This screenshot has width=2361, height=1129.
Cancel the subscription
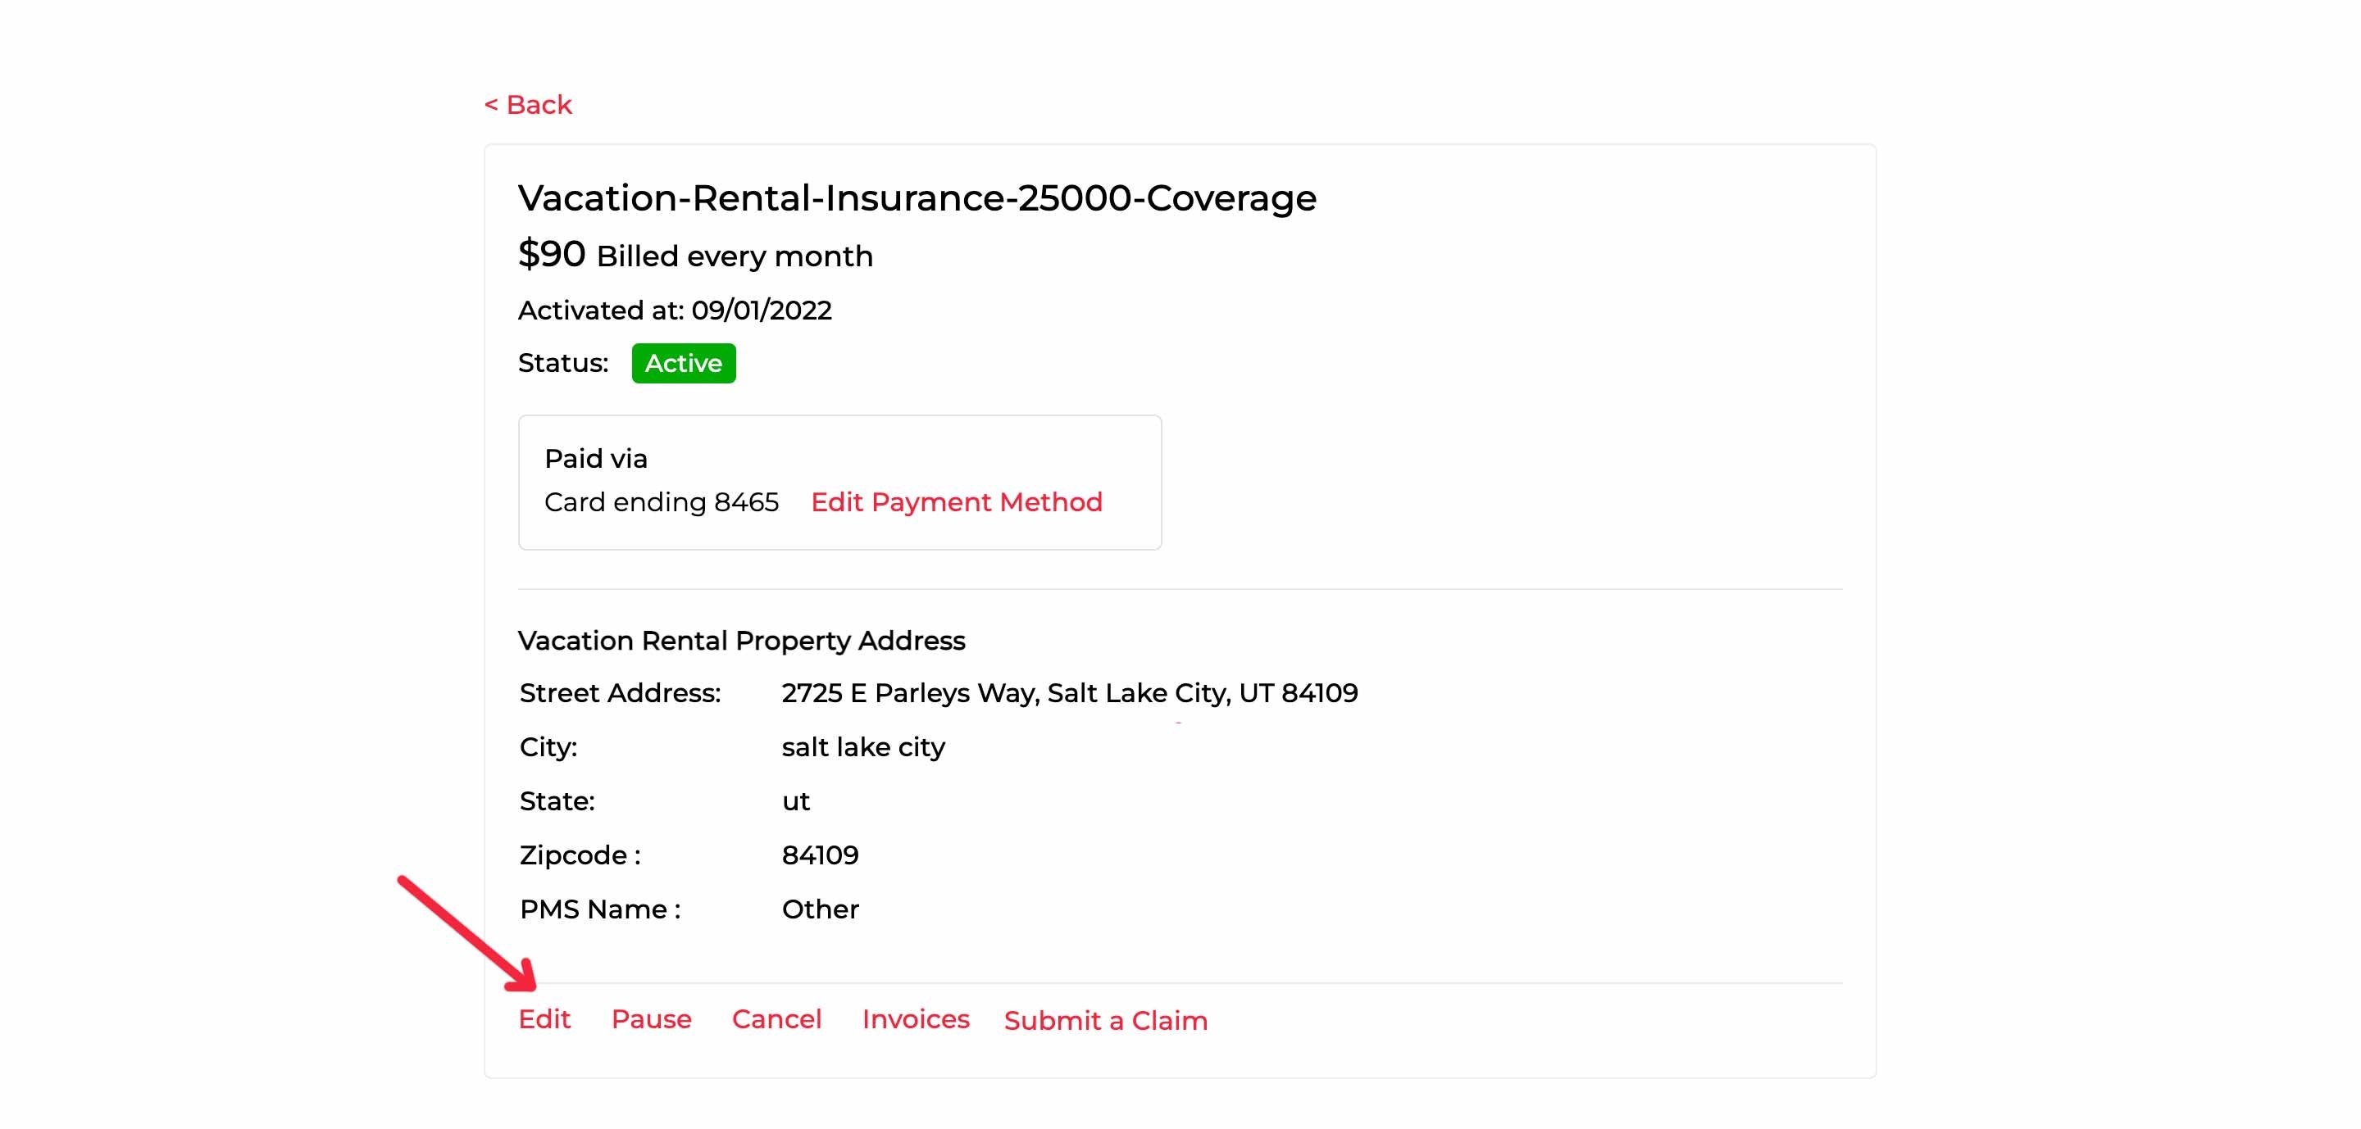click(x=776, y=1018)
